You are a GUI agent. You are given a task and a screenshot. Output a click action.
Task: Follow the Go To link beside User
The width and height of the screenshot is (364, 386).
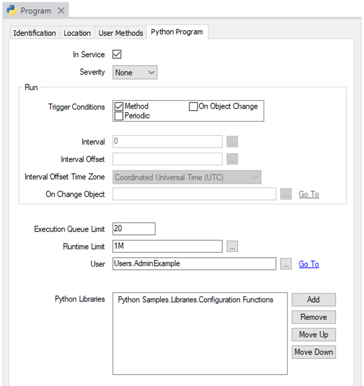coord(309,264)
